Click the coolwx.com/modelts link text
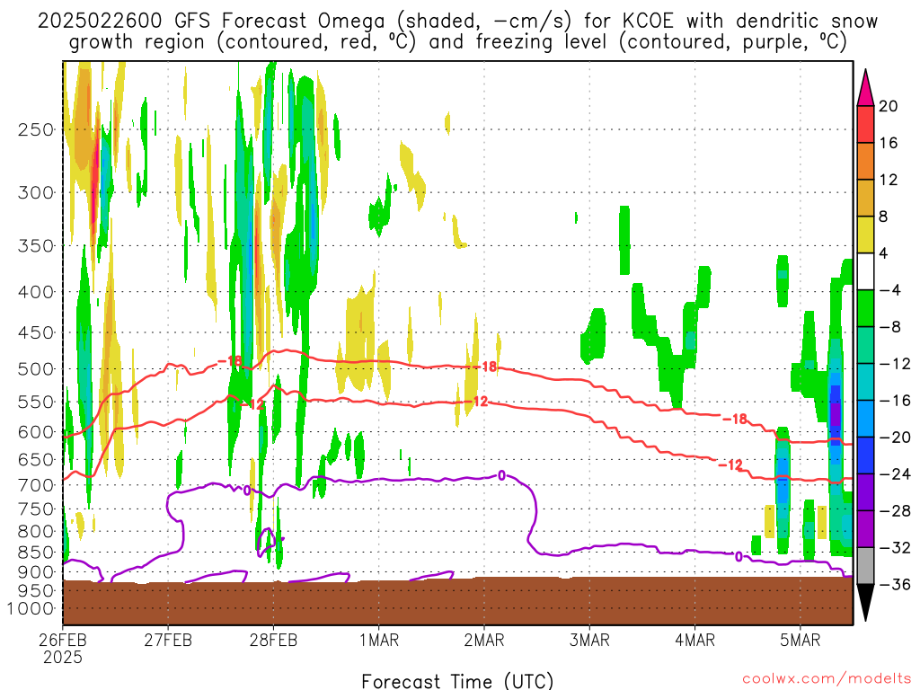The height and width of the screenshot is (690, 920). (x=827, y=679)
